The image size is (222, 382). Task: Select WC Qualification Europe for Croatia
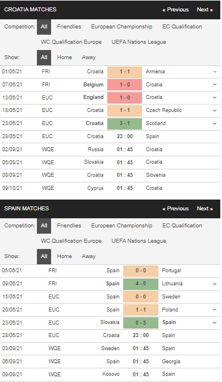[x=72, y=42]
